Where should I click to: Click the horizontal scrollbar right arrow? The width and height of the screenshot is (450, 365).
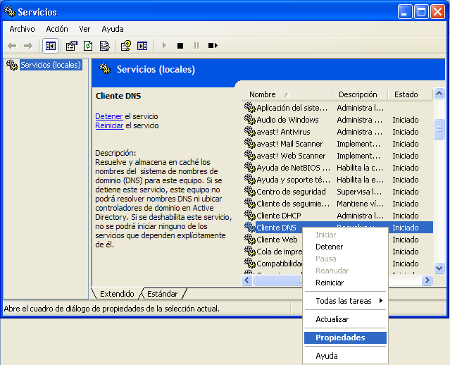click(x=427, y=280)
